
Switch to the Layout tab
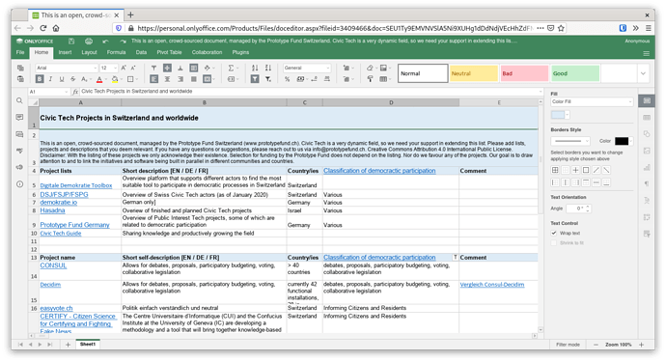tap(89, 52)
